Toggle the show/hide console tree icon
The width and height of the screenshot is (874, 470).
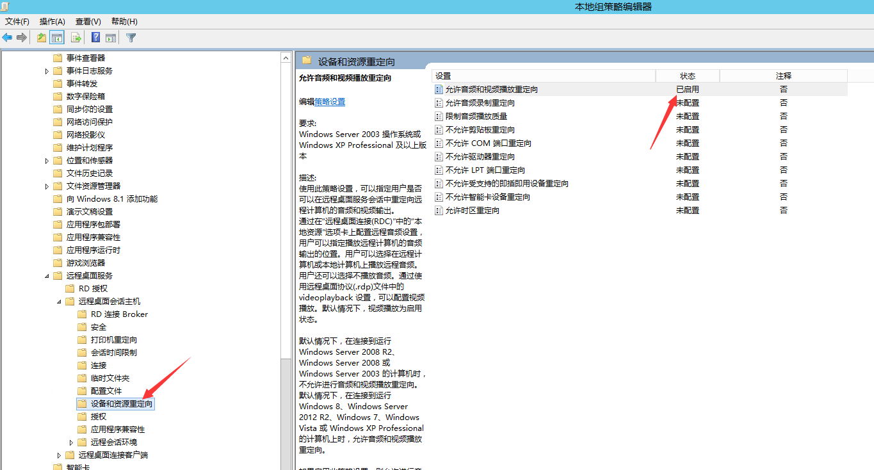[x=57, y=38]
